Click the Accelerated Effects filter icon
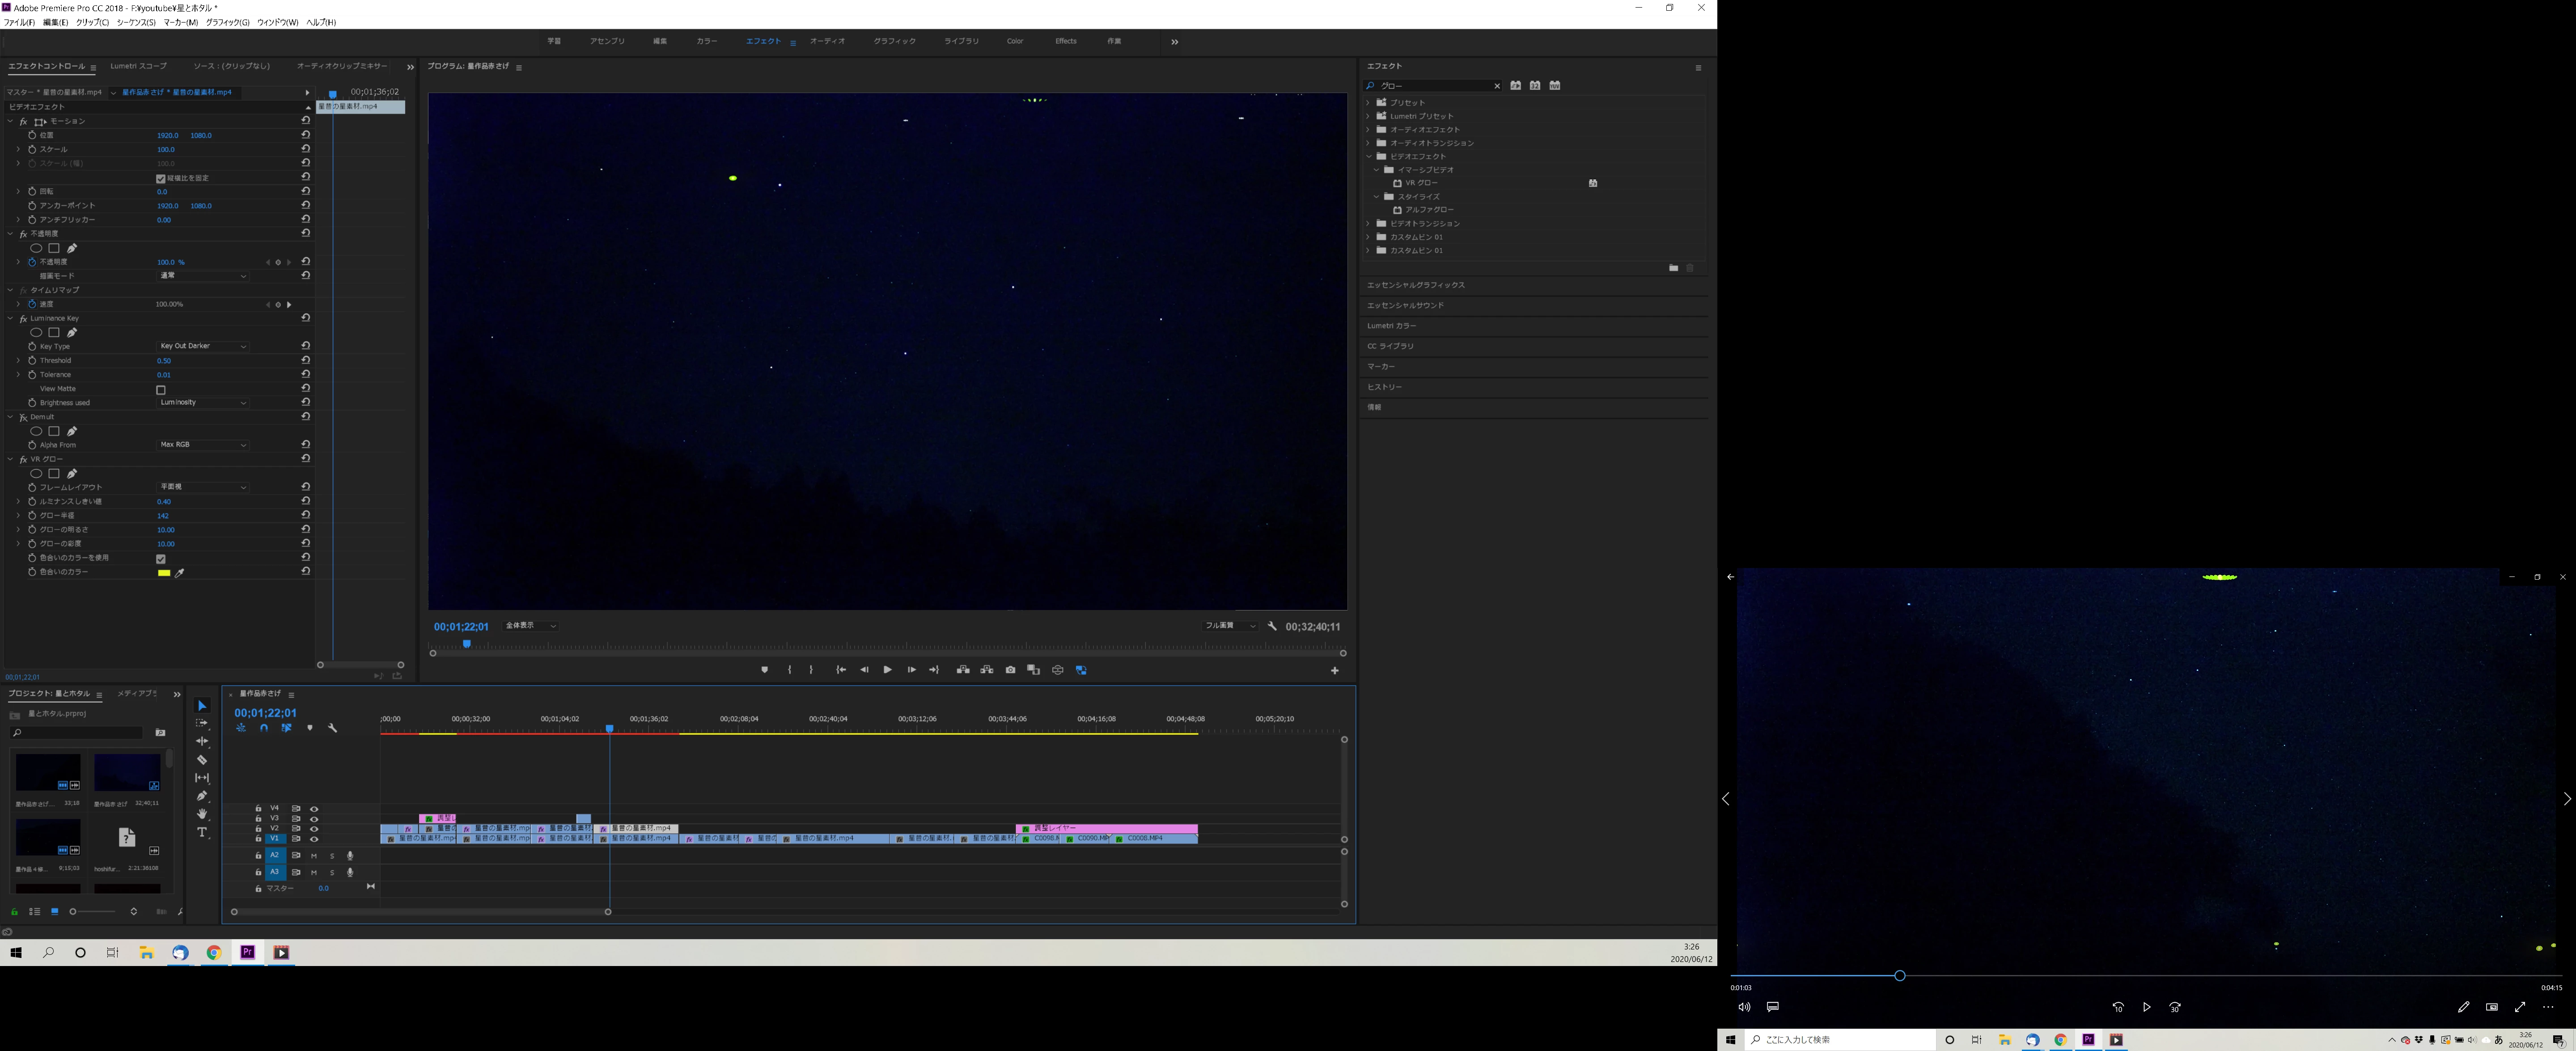 pyautogui.click(x=1516, y=86)
